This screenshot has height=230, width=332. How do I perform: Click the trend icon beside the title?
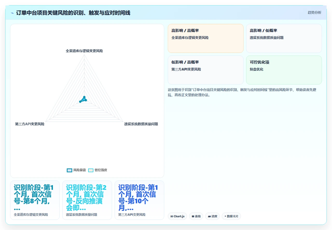[x=12, y=13]
